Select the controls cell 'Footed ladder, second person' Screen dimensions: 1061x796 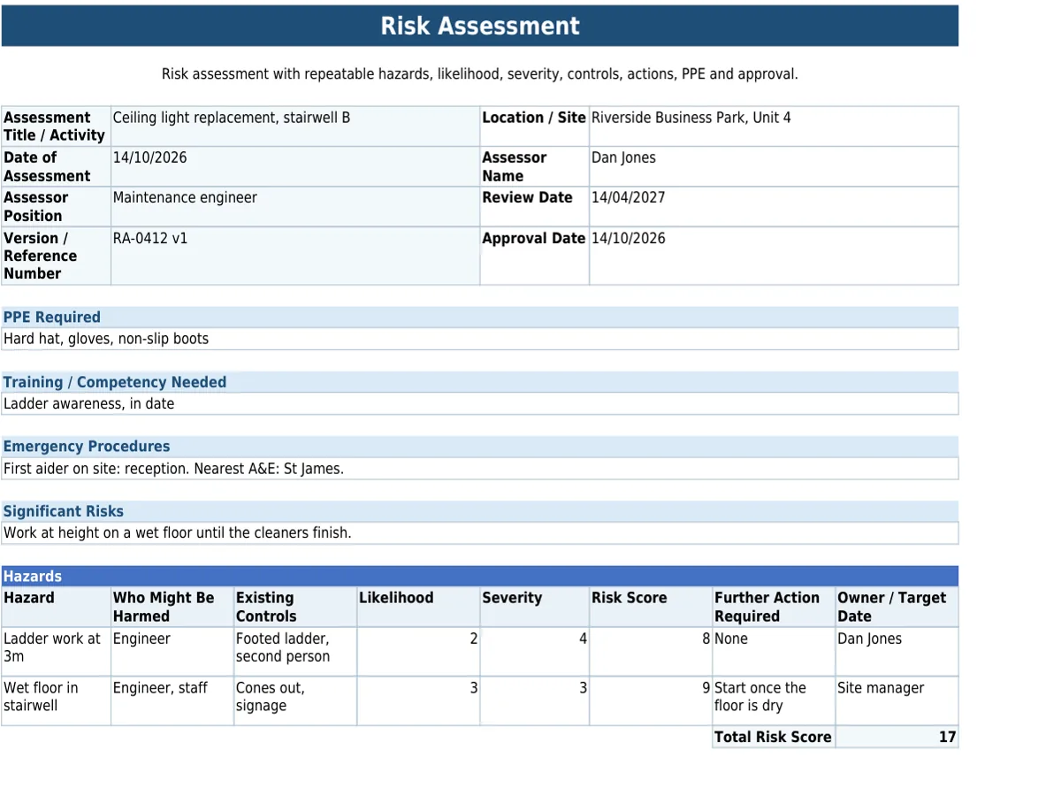coord(295,652)
